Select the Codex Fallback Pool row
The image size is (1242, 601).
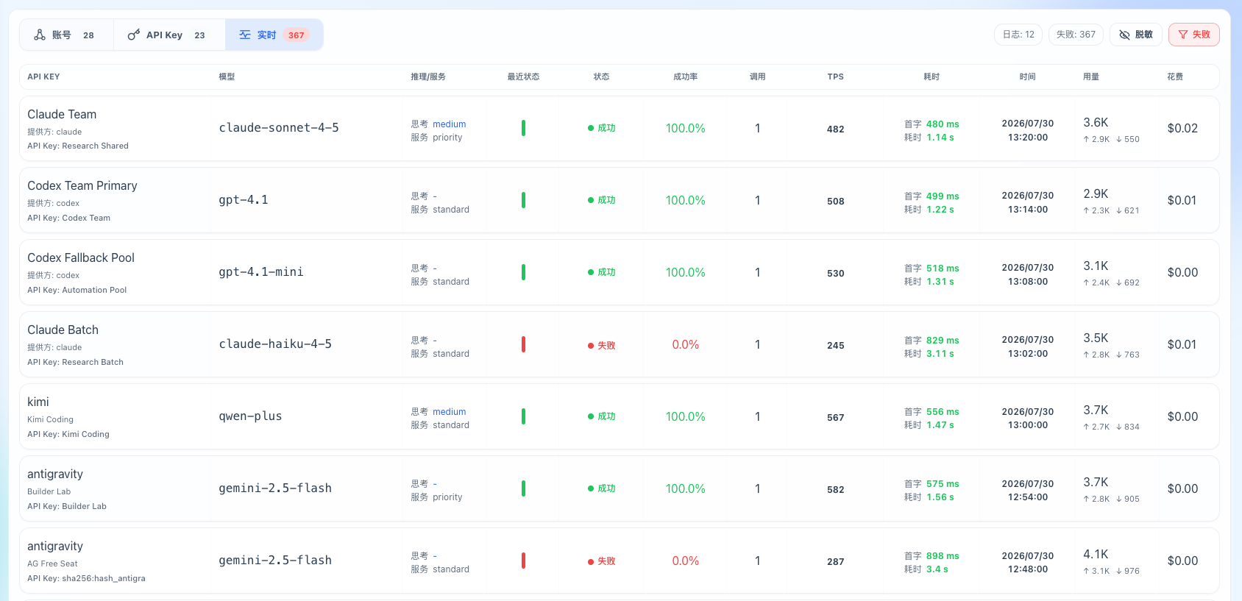[x=619, y=272]
